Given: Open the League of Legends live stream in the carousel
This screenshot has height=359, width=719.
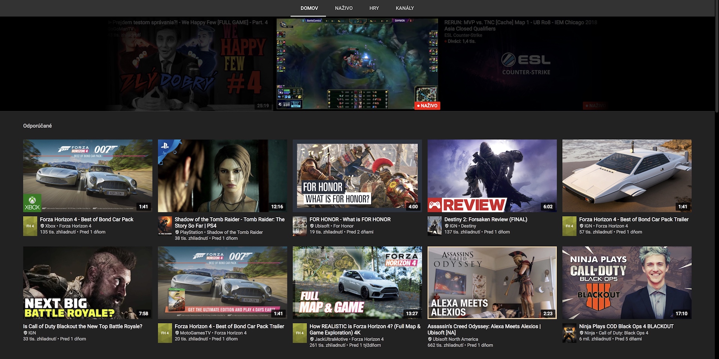Looking at the screenshot, I should (358, 64).
